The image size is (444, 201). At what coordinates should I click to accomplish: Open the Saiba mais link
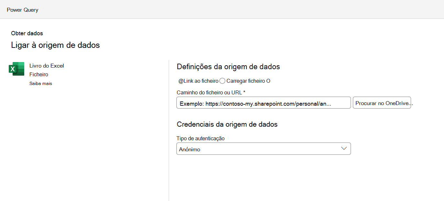41,83
